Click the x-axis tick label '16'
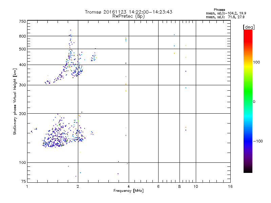The image size is (271, 203). point(230,186)
